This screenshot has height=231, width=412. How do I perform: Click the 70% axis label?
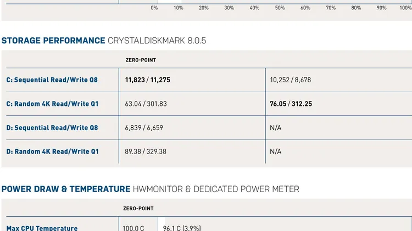click(x=331, y=8)
